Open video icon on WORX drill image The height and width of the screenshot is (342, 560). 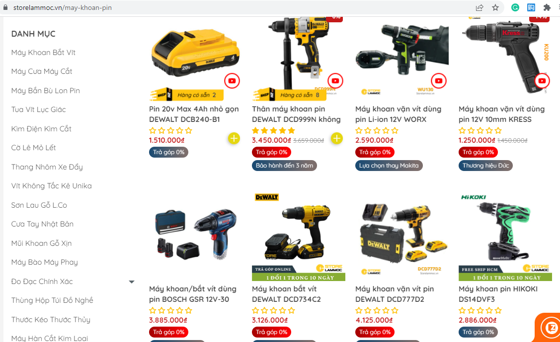tap(439, 81)
